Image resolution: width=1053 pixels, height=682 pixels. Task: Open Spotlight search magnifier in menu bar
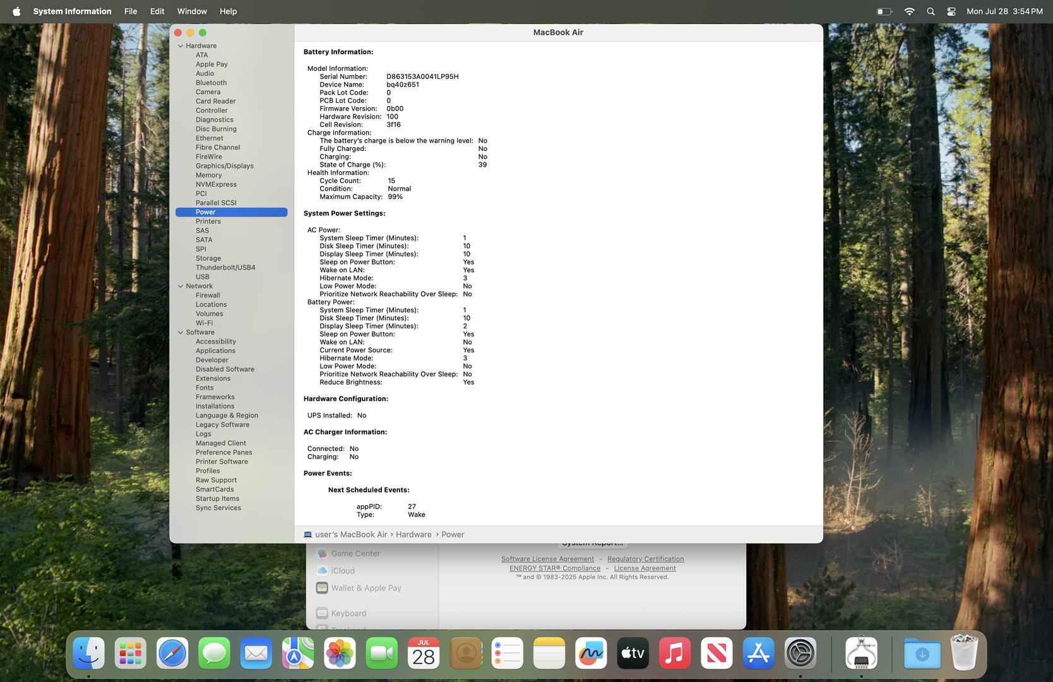[931, 11]
